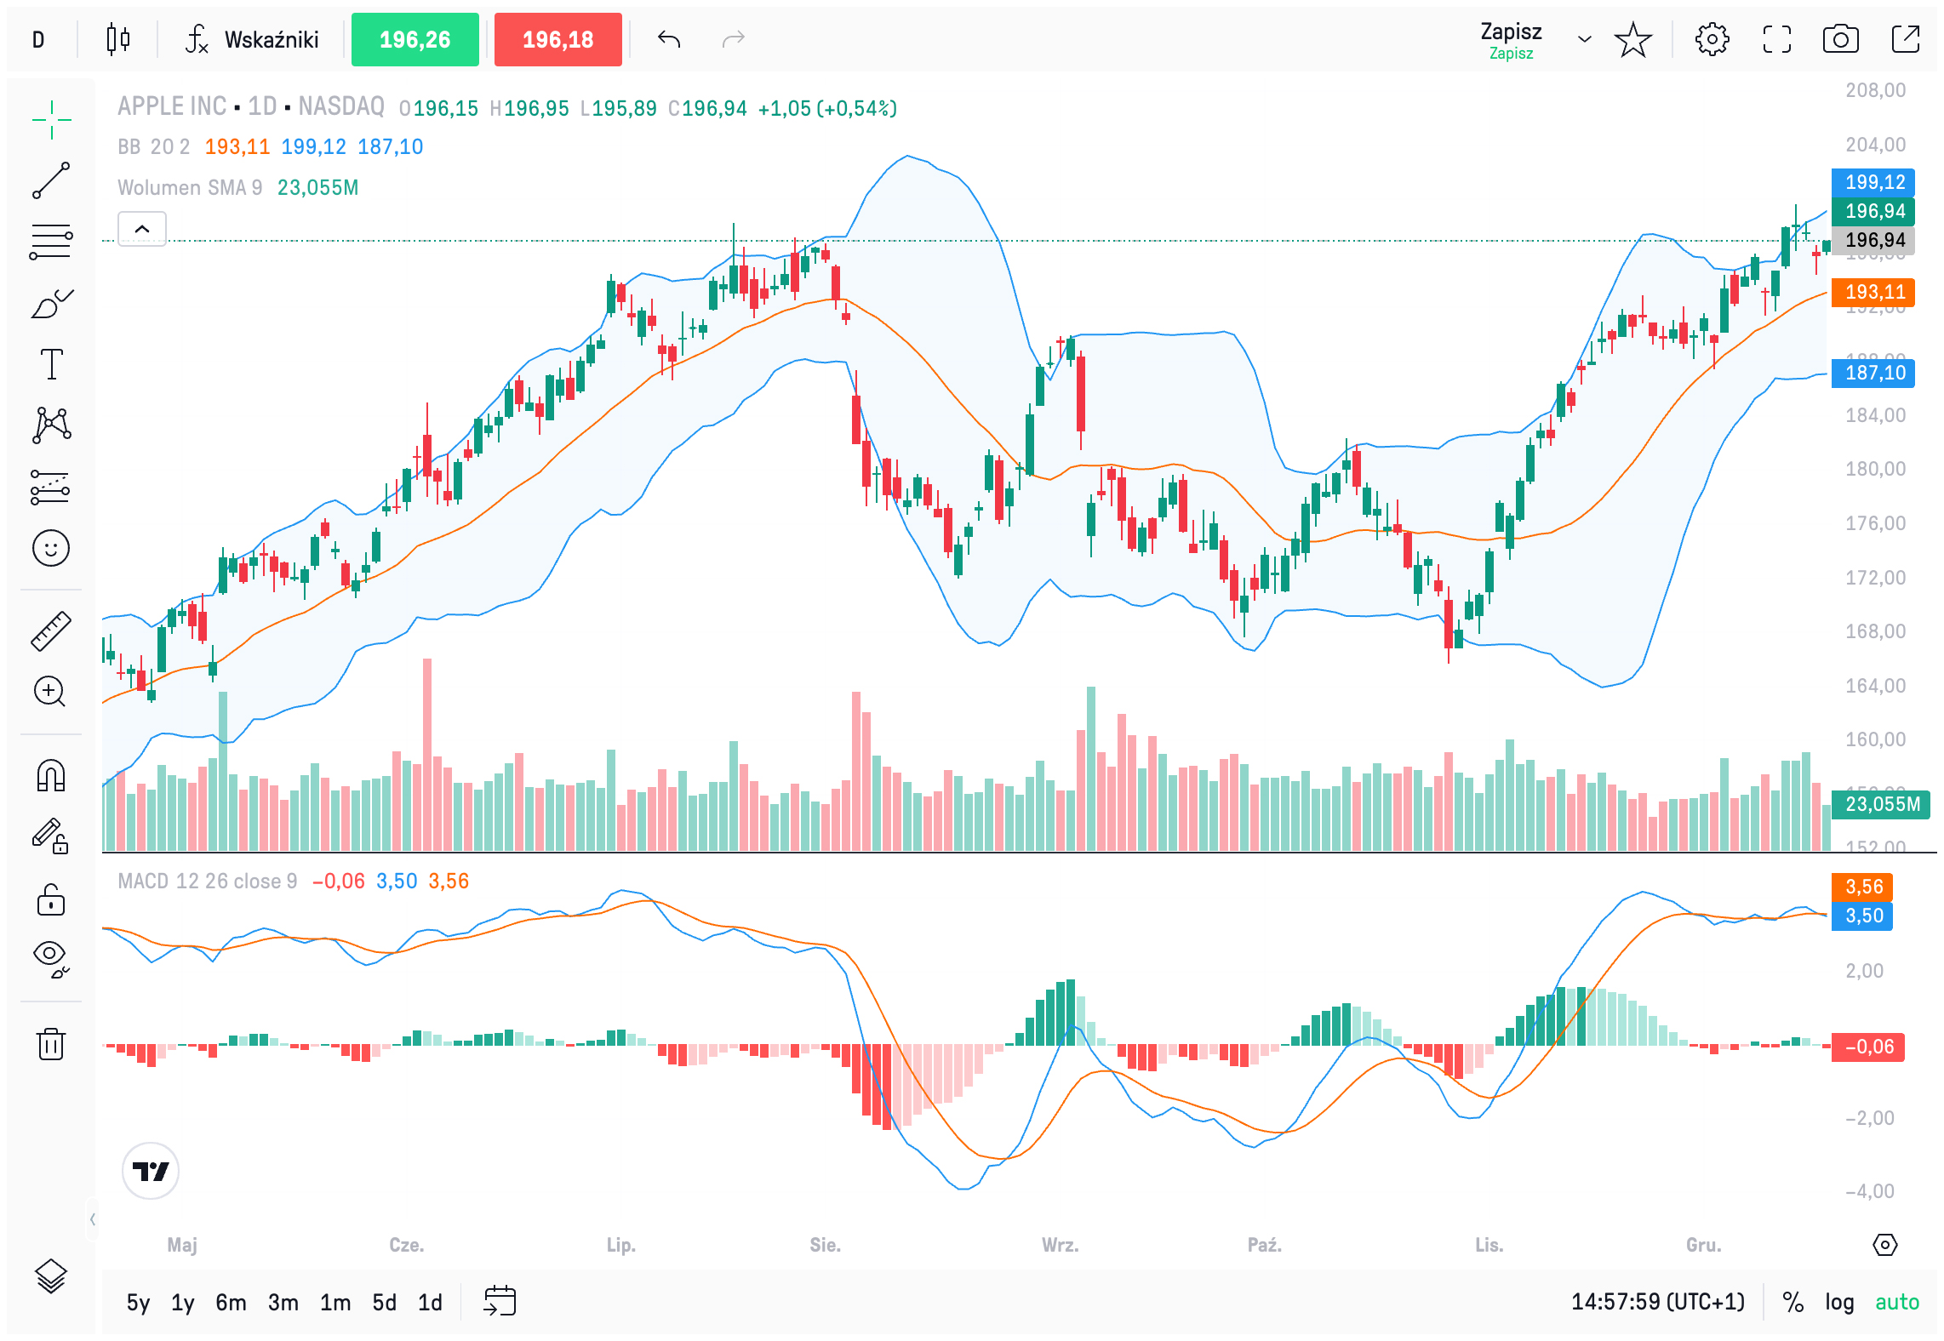
Task: Open the emoji and icons tool
Action: point(51,548)
